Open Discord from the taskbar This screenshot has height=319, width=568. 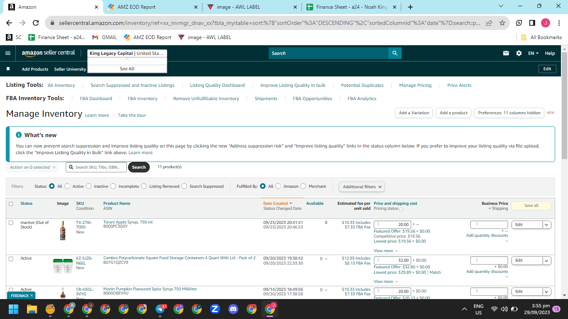(x=233, y=309)
